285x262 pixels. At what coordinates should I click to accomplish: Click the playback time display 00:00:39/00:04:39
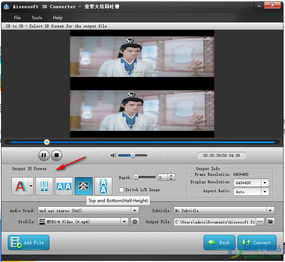(x=221, y=155)
